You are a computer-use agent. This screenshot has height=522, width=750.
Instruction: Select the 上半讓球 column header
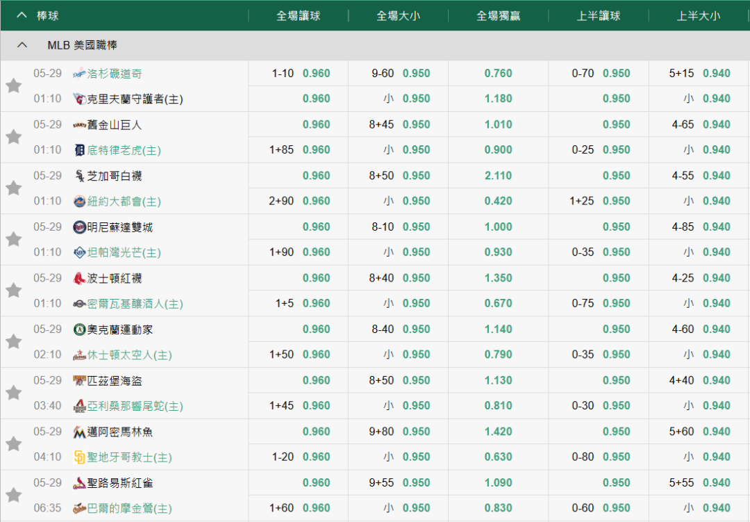click(x=599, y=16)
